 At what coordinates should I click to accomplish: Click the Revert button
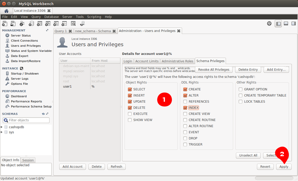pyautogui.click(x=265, y=167)
